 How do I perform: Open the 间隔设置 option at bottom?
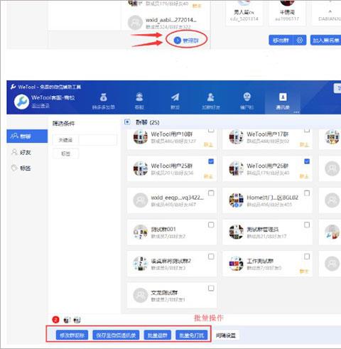(226, 335)
